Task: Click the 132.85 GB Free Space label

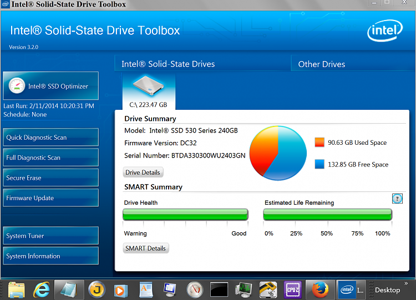Action: coord(358,165)
